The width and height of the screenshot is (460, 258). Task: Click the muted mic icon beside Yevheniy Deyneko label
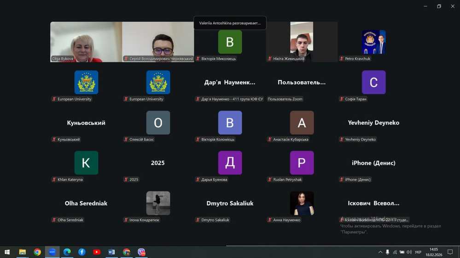342,139
